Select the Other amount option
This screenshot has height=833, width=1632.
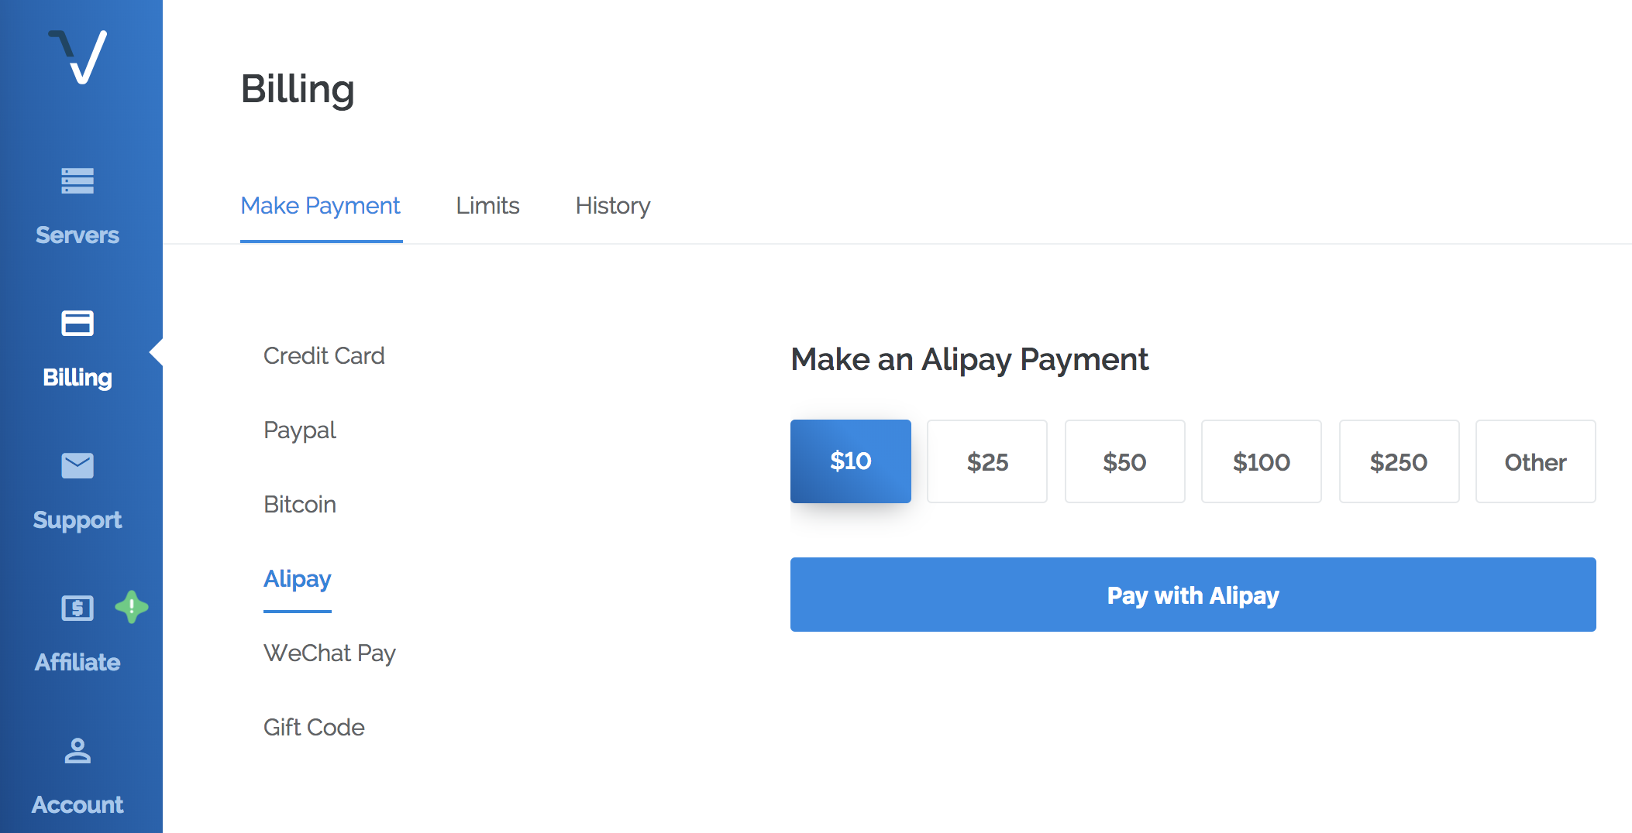(x=1535, y=462)
